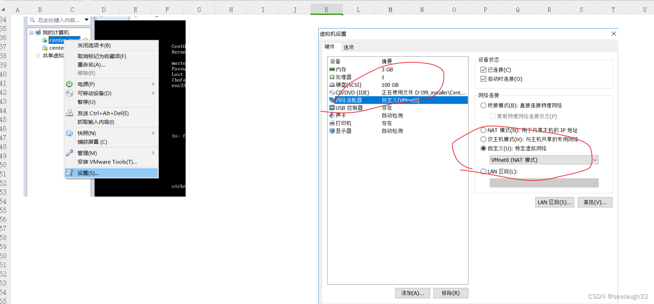The width and height of the screenshot is (654, 304).
Task: Open the VMnet0 (NAT 模式) dropdown
Action: 544,160
